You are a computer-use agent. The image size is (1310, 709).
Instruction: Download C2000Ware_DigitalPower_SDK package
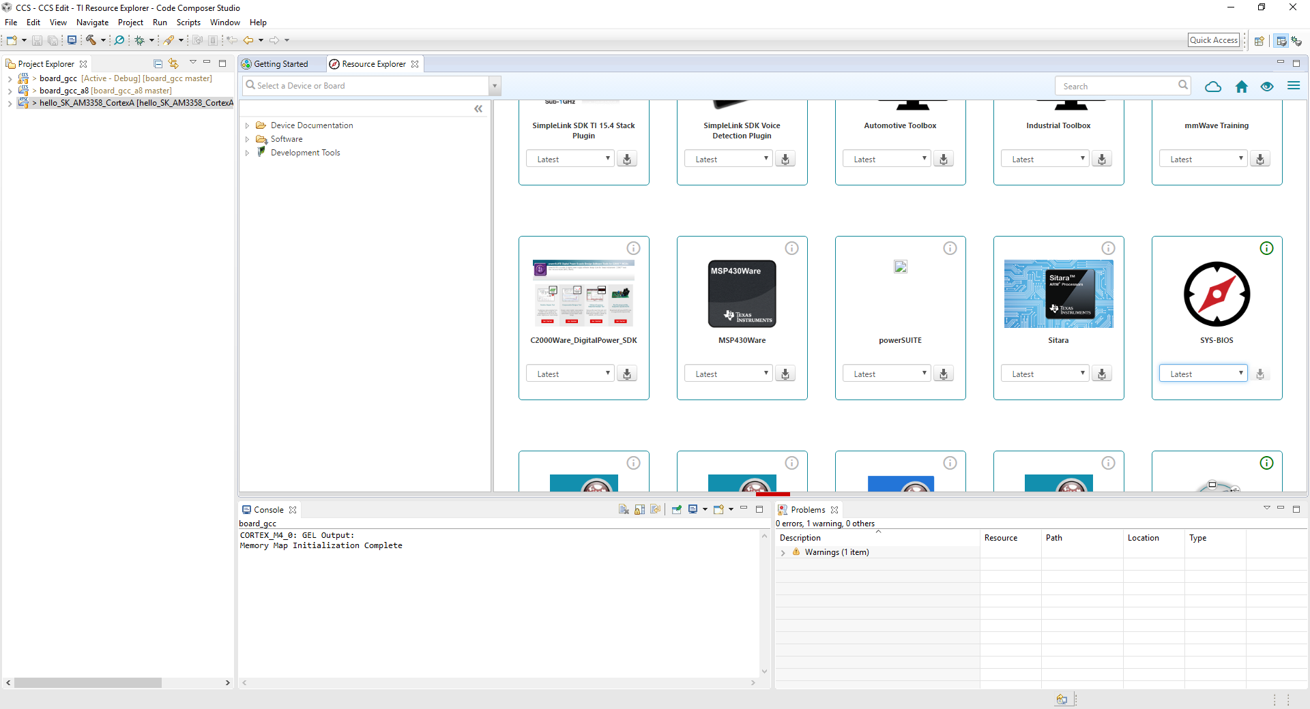pos(627,374)
